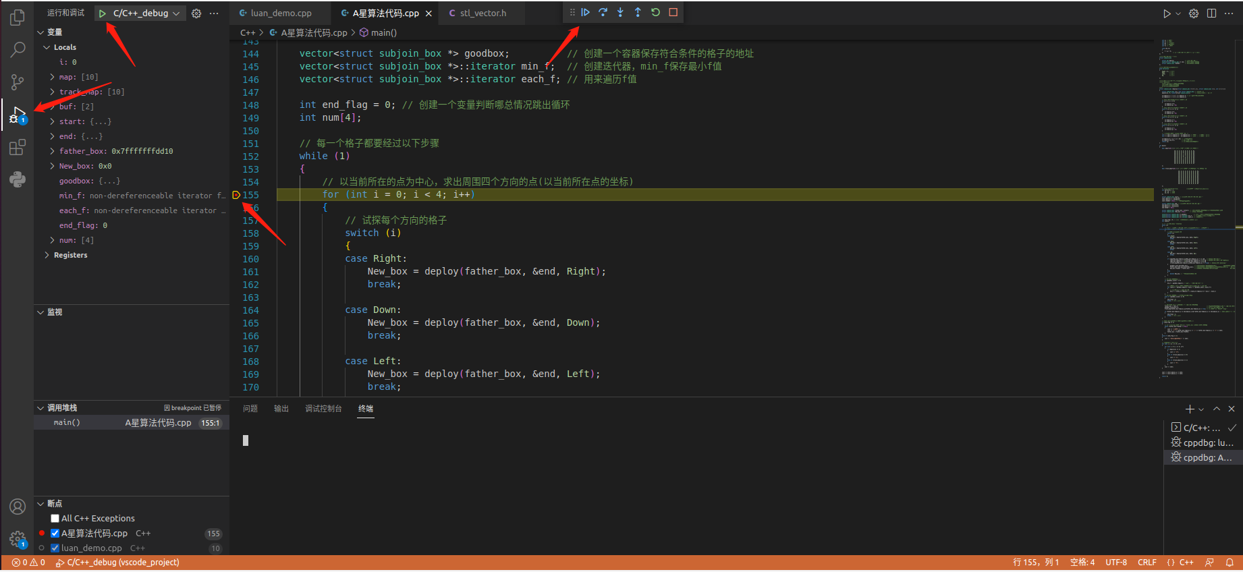Screen dimensions: 1243x572
Task: Grab the debug toolbar drag handle
Action: (x=572, y=12)
